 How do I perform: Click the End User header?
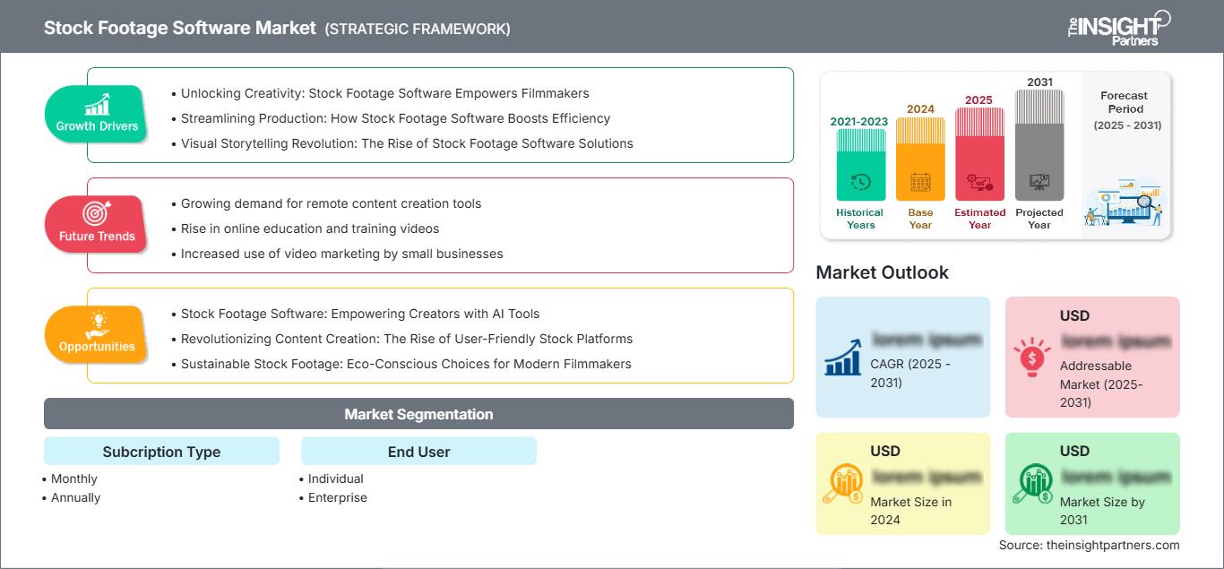[418, 452]
